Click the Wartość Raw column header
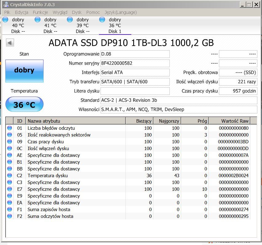262x245 pixels. coord(229,121)
